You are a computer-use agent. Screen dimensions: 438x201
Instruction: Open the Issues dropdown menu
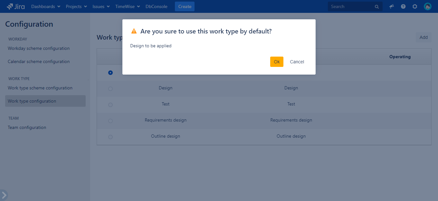click(x=101, y=6)
